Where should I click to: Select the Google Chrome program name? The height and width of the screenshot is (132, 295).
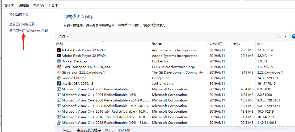pyautogui.click(x=74, y=78)
